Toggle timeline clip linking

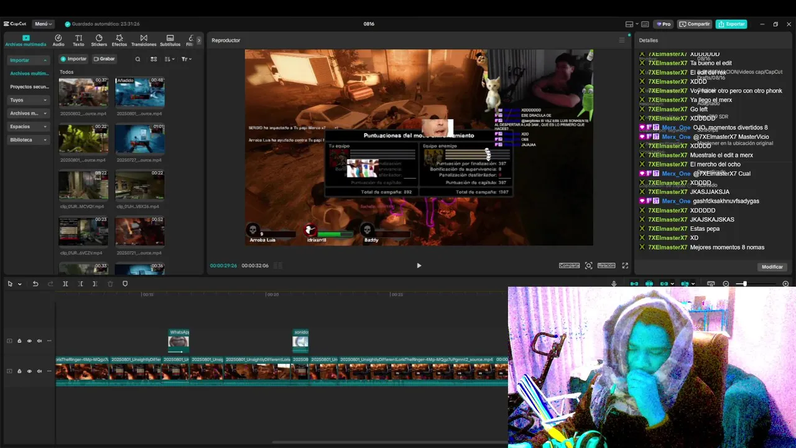point(664,284)
